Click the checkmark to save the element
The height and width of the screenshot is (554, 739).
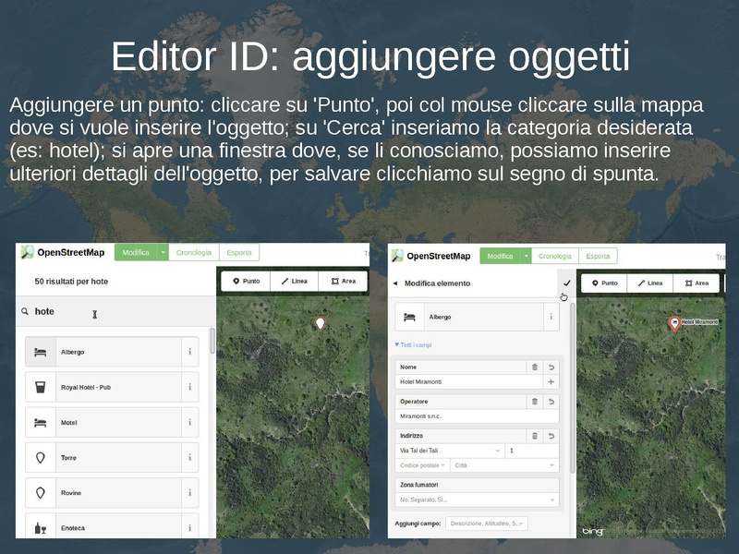(566, 283)
